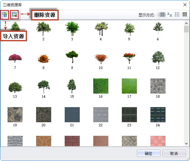
Task: Click the scrollbar down arrow
Action: click(x=186, y=143)
